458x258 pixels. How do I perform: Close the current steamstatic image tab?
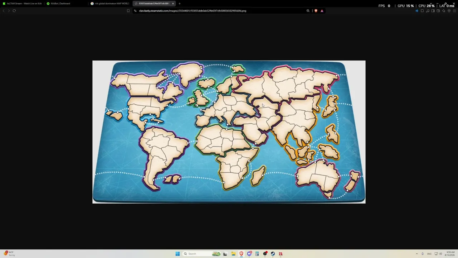[x=173, y=4]
